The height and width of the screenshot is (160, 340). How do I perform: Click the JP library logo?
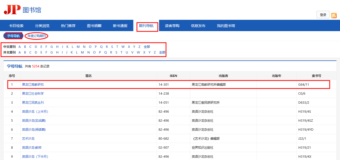coord(22,10)
